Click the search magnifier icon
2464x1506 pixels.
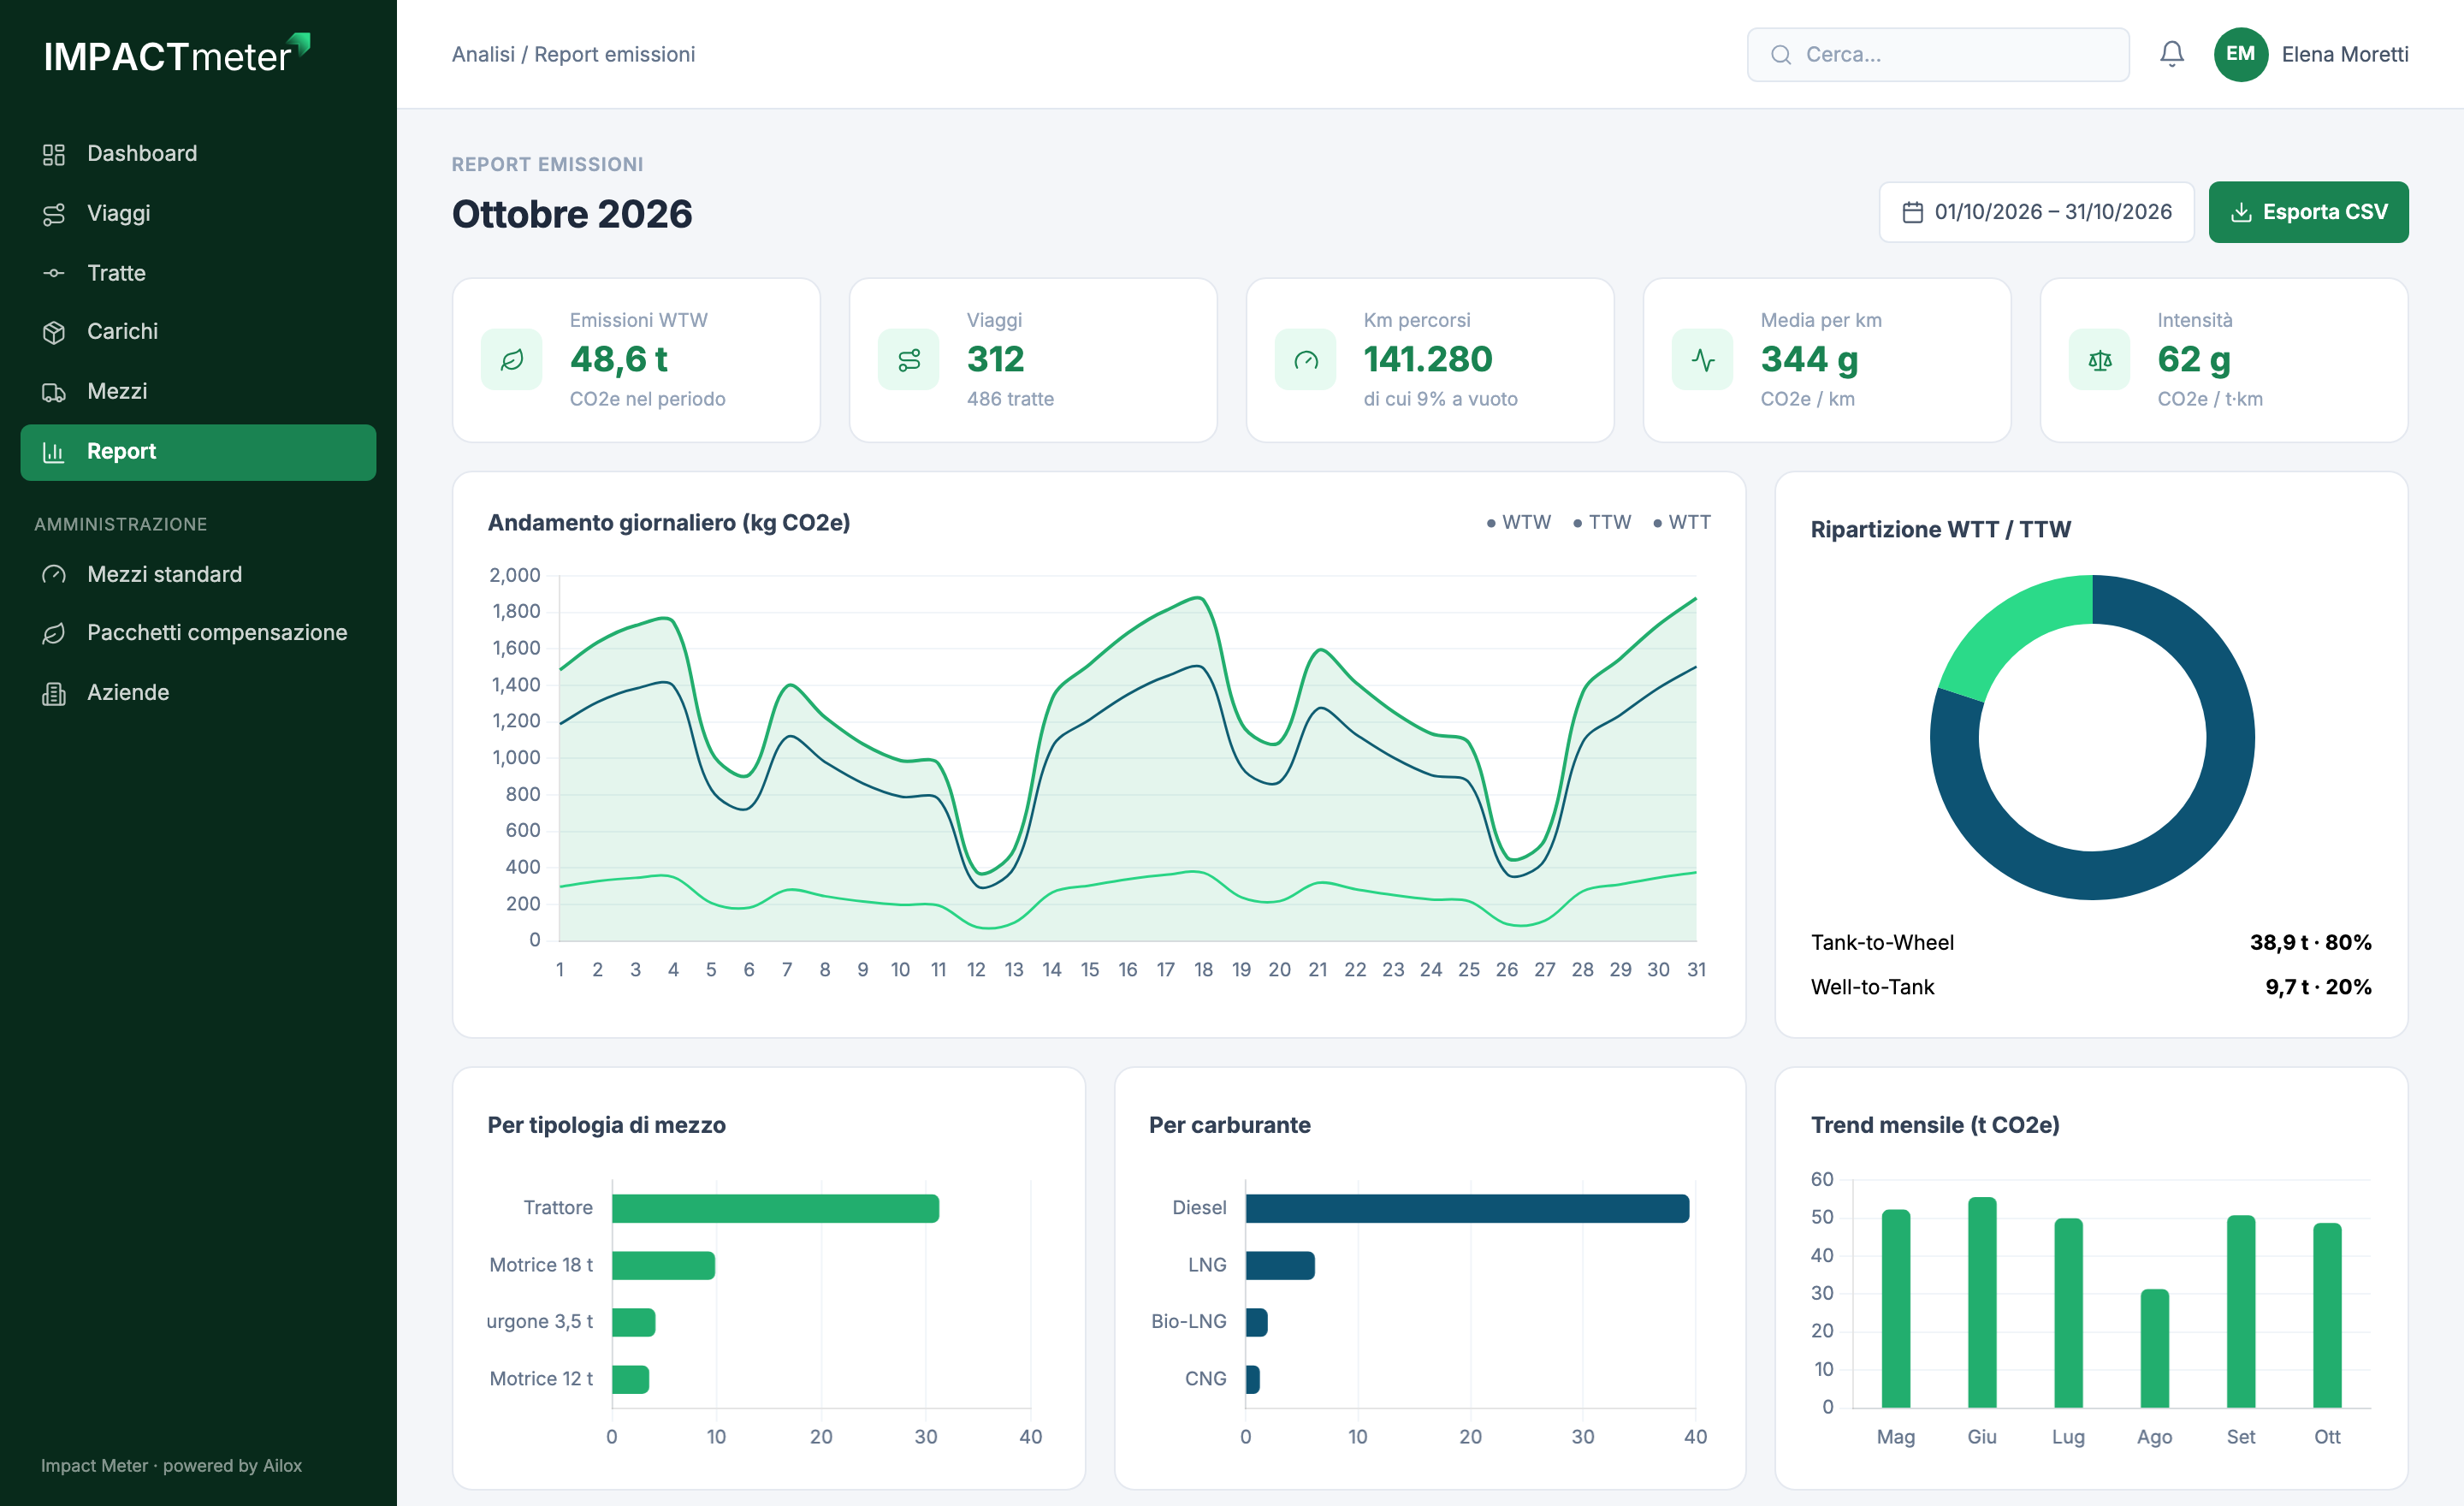coord(1781,54)
